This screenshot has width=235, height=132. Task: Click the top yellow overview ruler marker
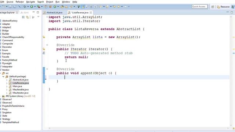tap(234, 37)
